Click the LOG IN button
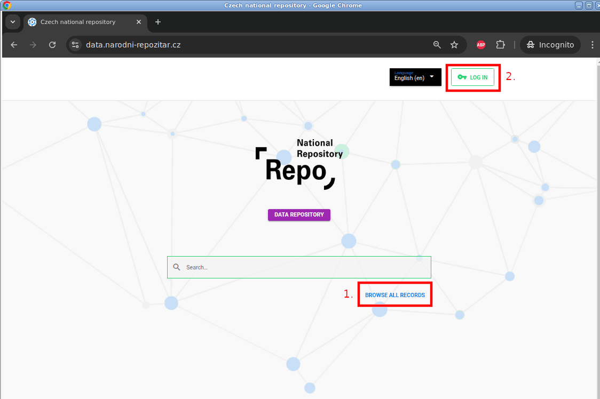 tap(472, 77)
